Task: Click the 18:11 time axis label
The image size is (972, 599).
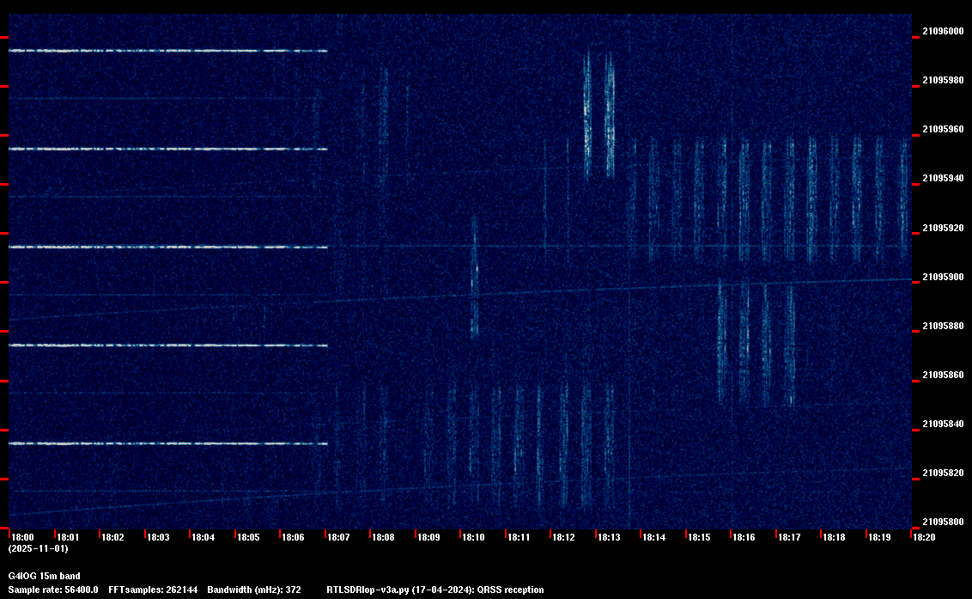Action: tap(519, 537)
